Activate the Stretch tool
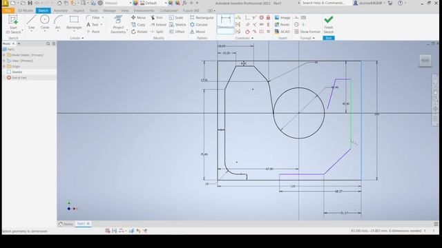The height and width of the screenshot is (248, 442). coord(177,25)
